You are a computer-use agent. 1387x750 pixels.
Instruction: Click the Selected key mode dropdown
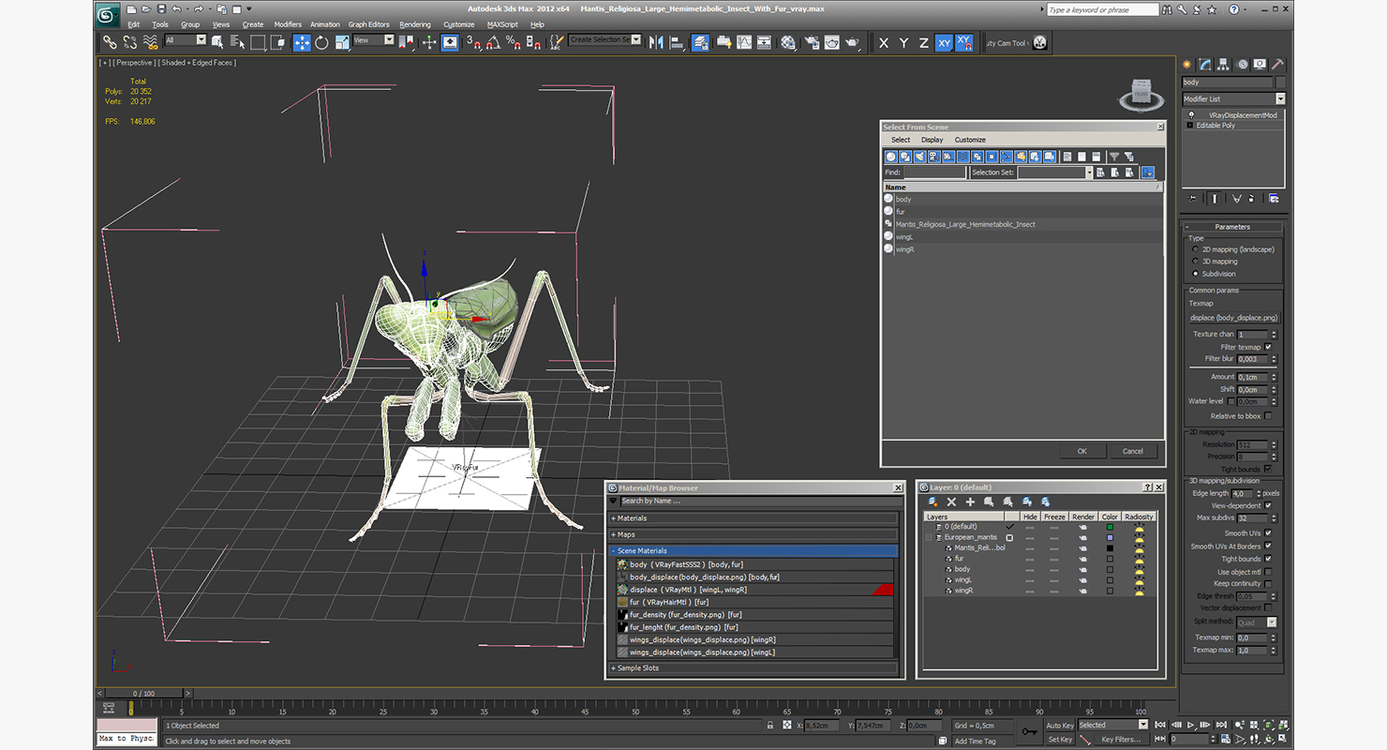pos(1112,725)
